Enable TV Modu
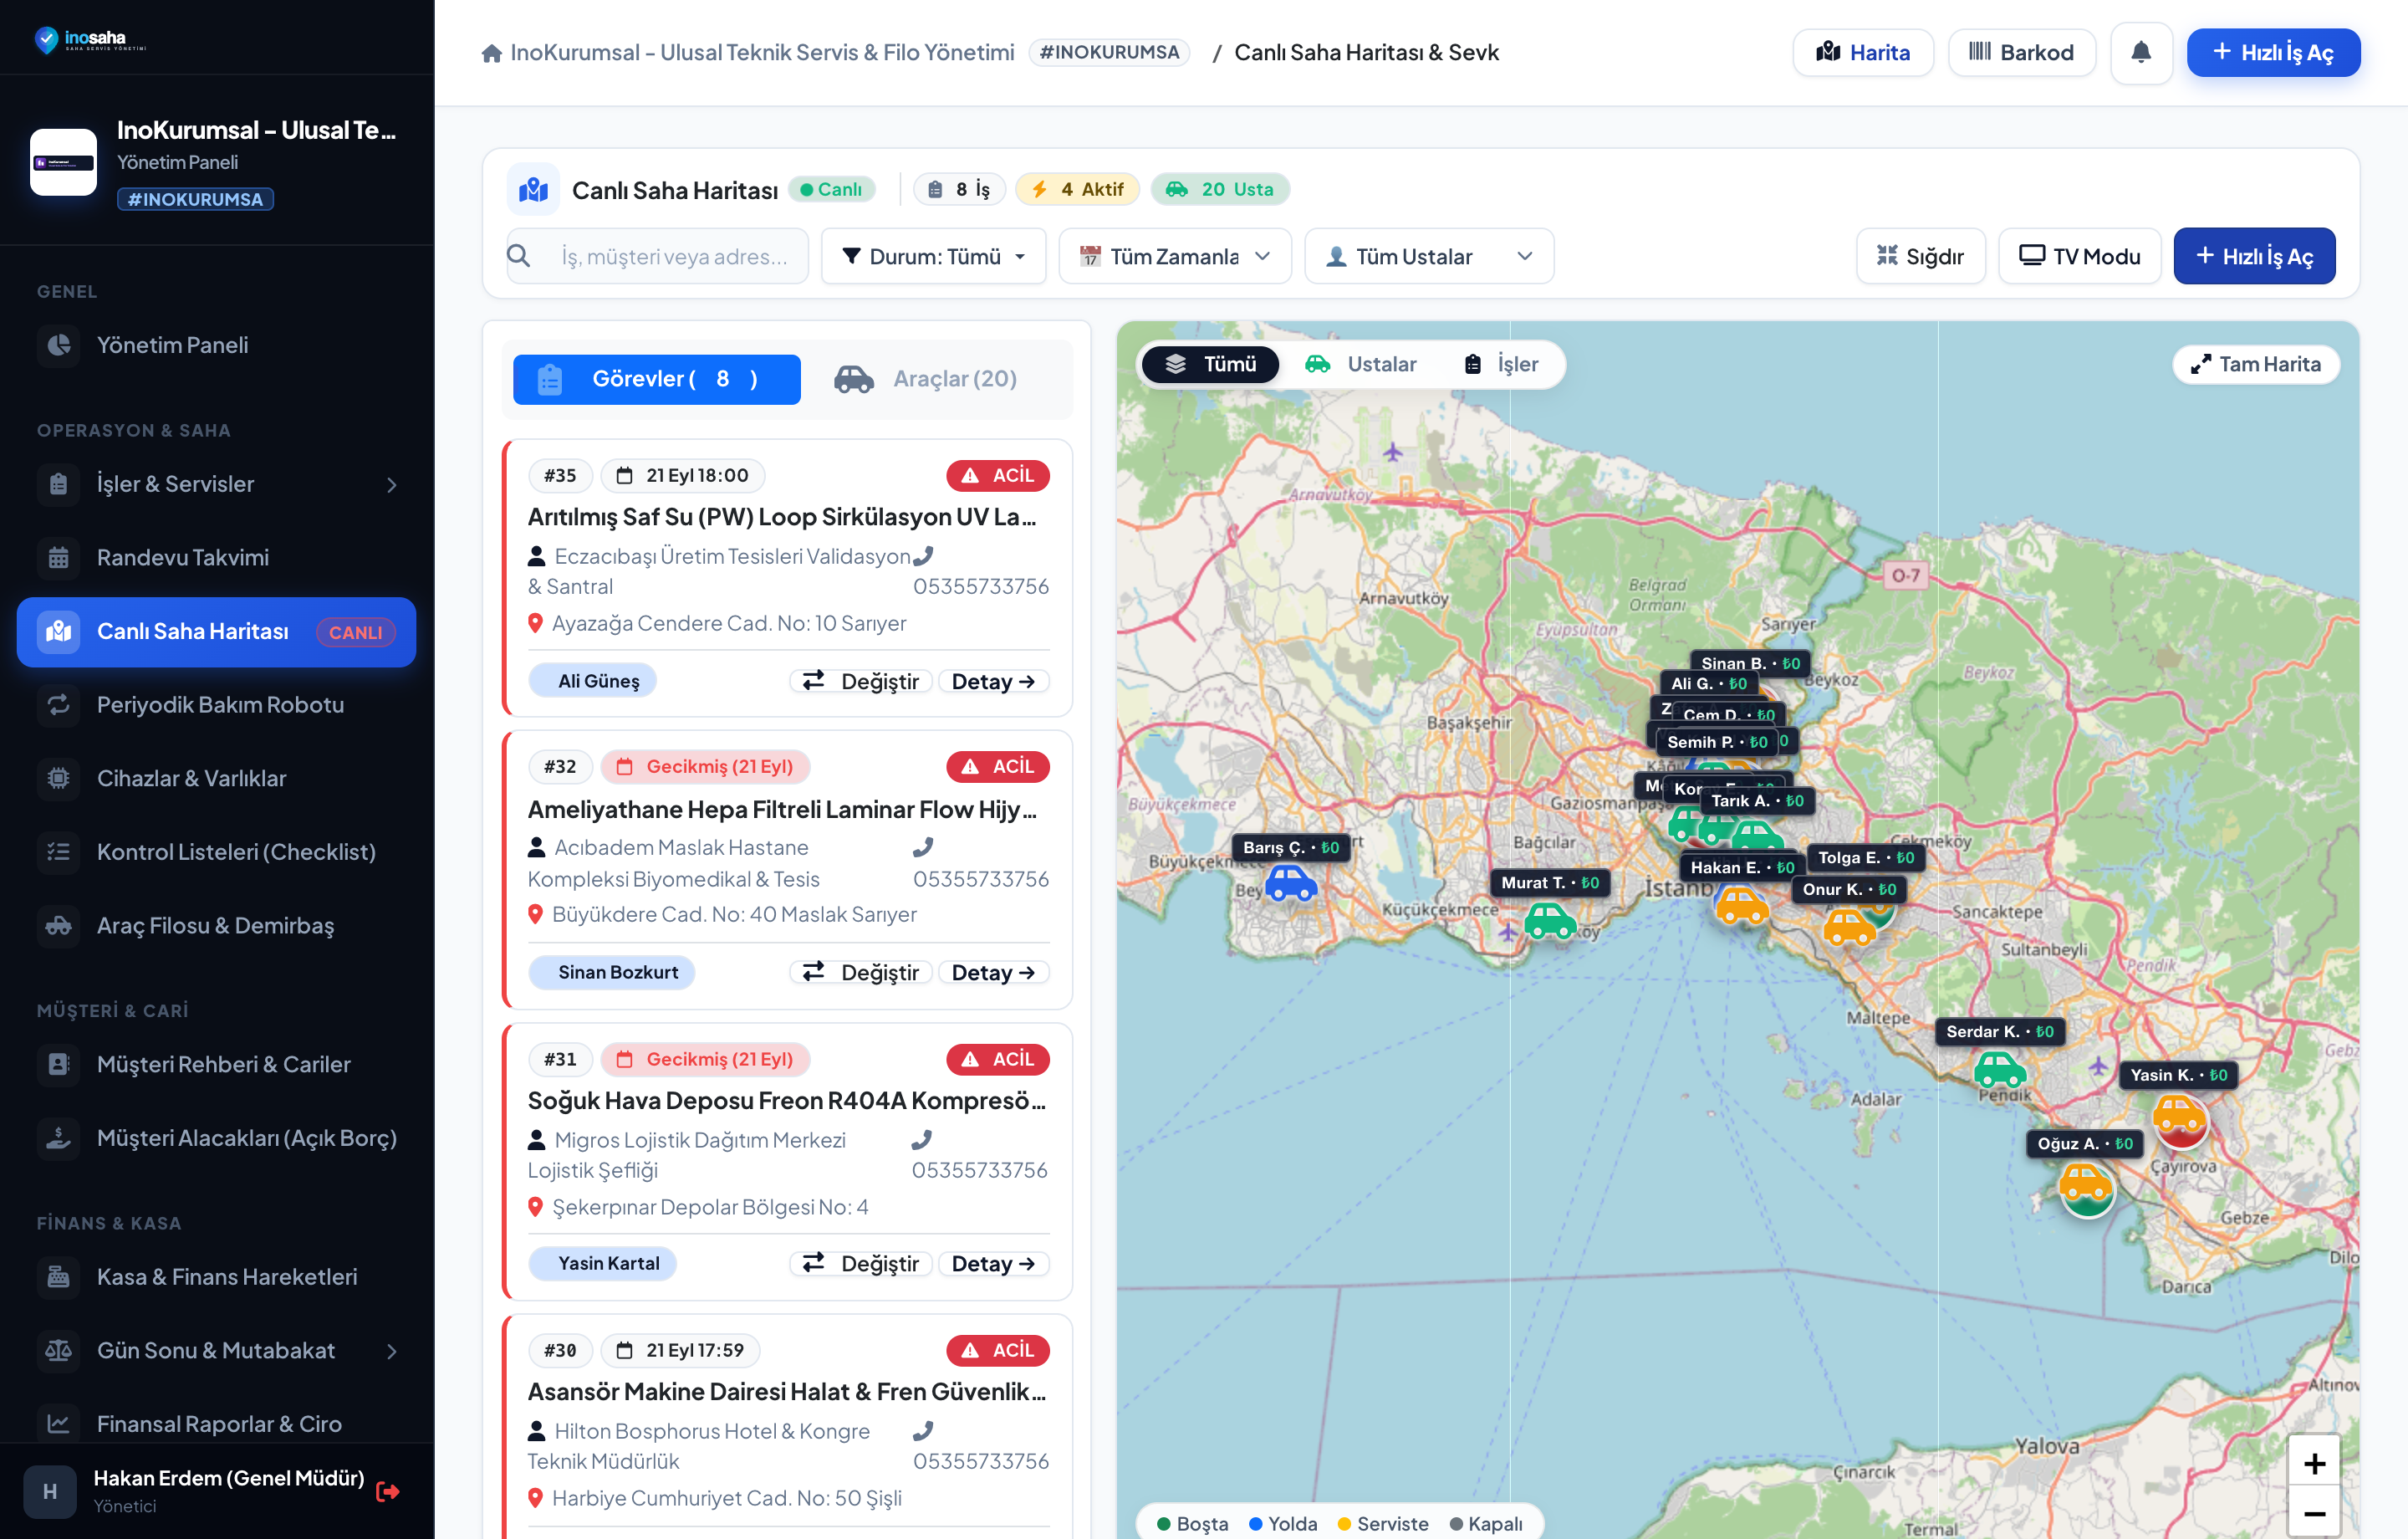 click(2079, 256)
